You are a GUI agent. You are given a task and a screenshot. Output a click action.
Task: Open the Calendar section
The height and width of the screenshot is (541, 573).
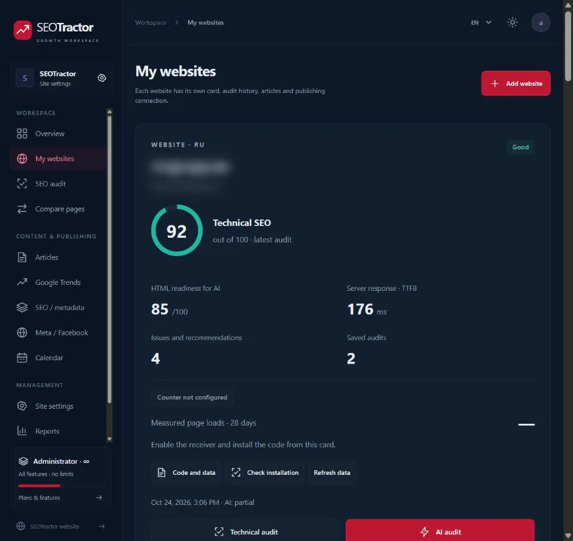[58, 358]
